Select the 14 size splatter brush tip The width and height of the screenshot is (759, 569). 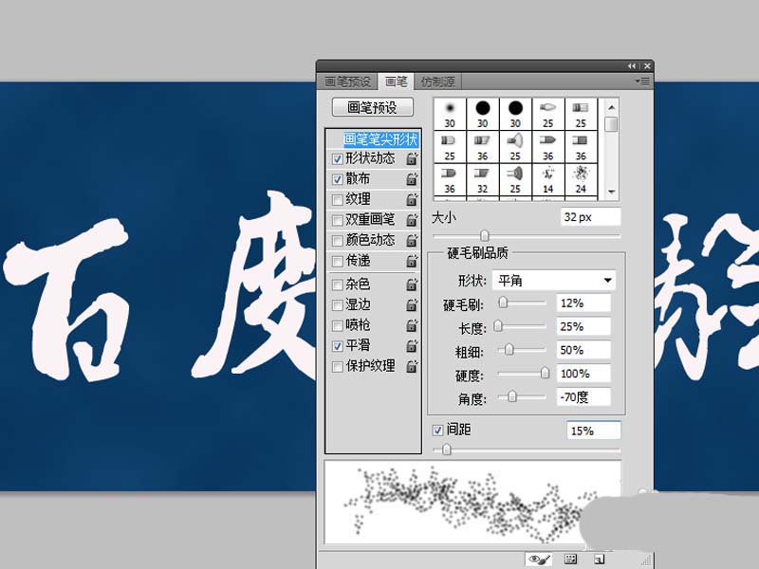548,179
